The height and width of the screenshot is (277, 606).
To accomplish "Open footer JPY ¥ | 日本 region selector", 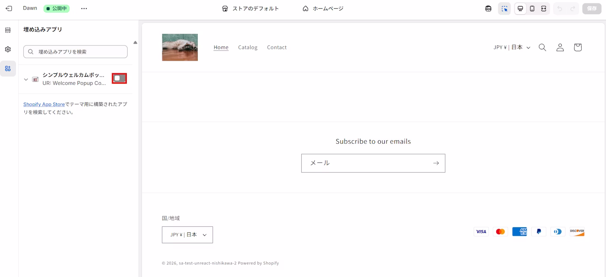I will 187,235.
